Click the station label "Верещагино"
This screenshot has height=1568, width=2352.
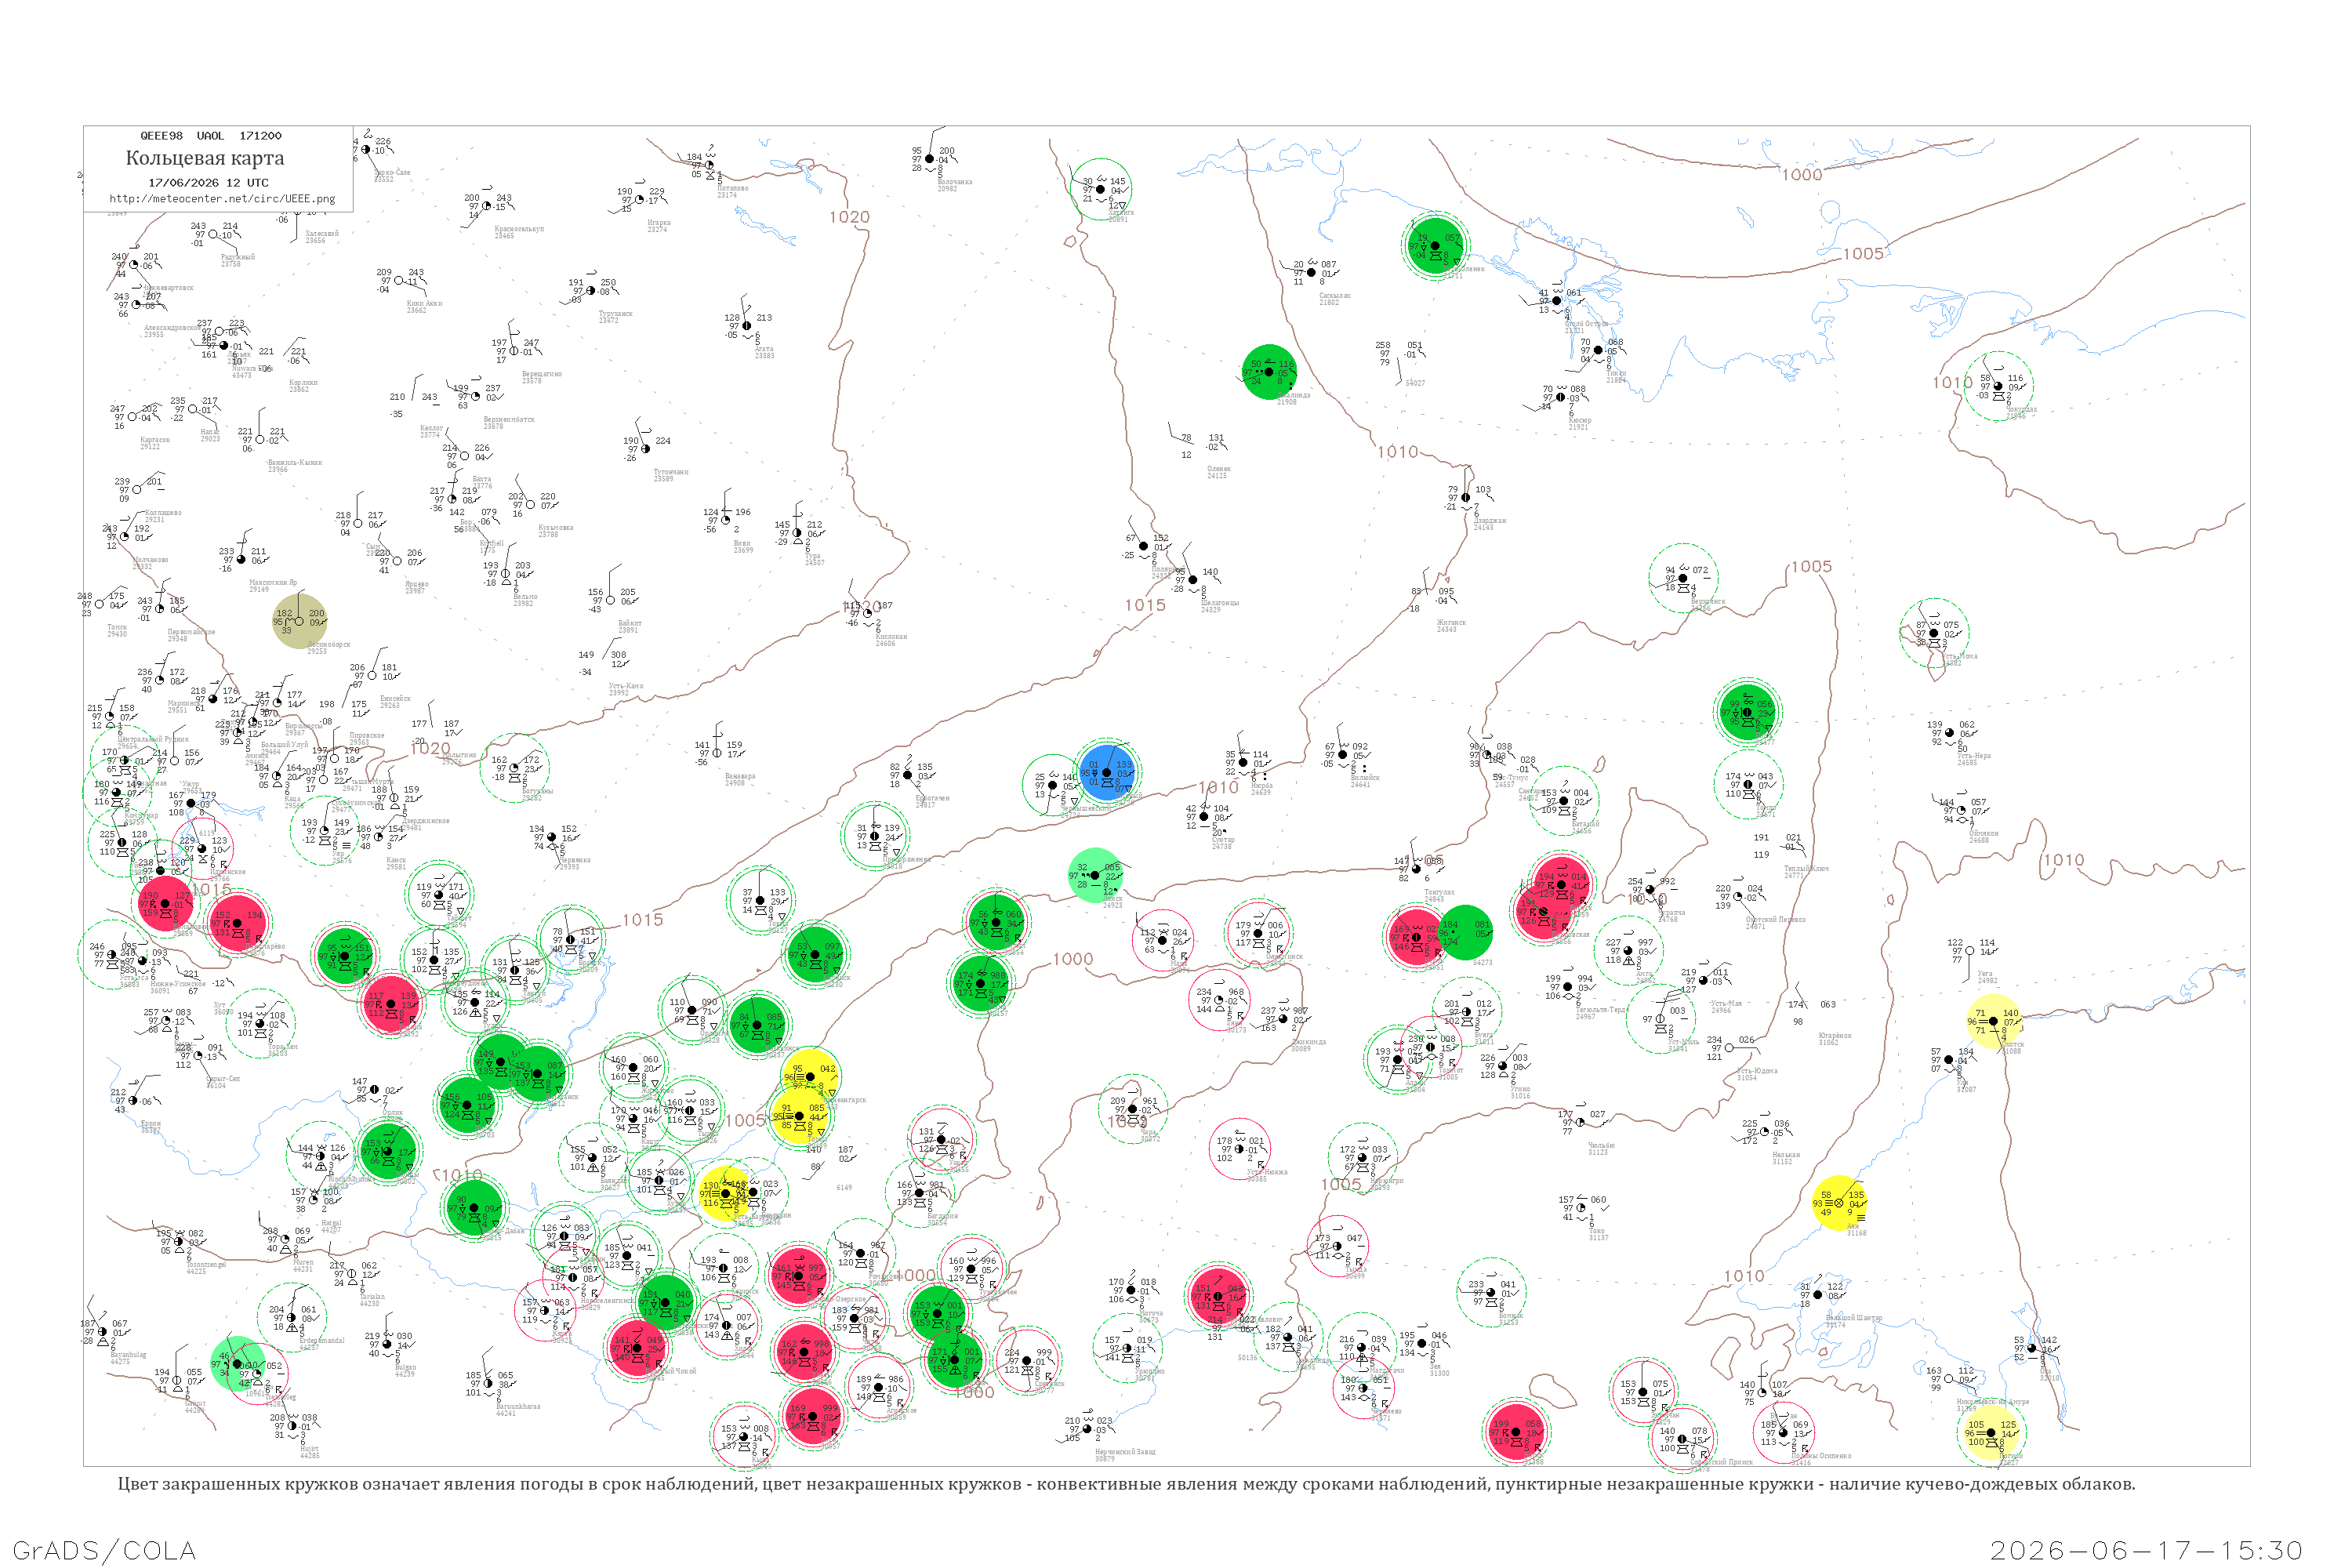pos(542,374)
